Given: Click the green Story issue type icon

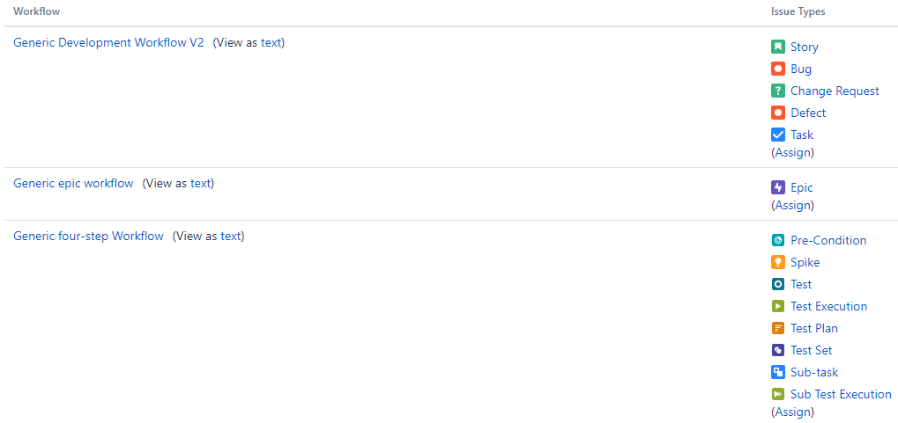Looking at the screenshot, I should click(x=778, y=47).
